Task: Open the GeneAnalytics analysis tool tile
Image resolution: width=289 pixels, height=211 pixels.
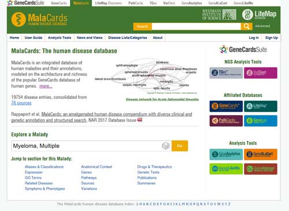Action: tap(226, 154)
